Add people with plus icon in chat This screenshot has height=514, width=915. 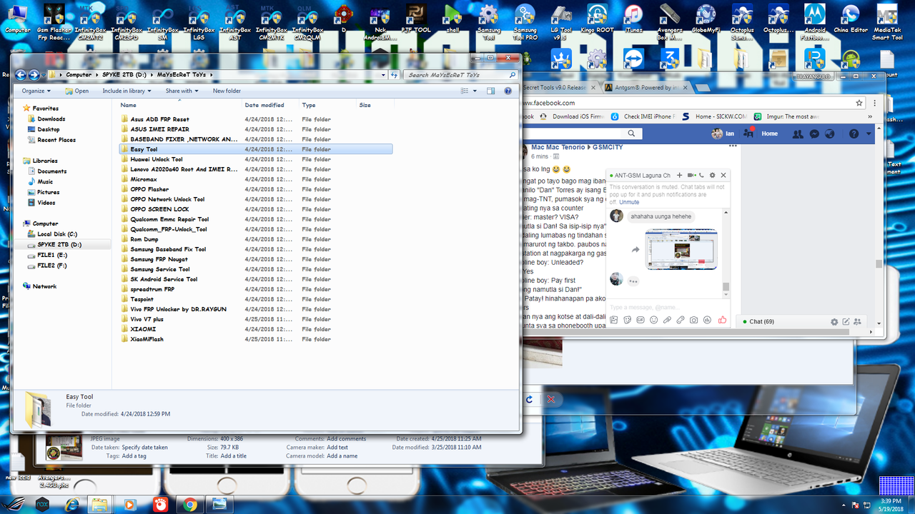(680, 175)
